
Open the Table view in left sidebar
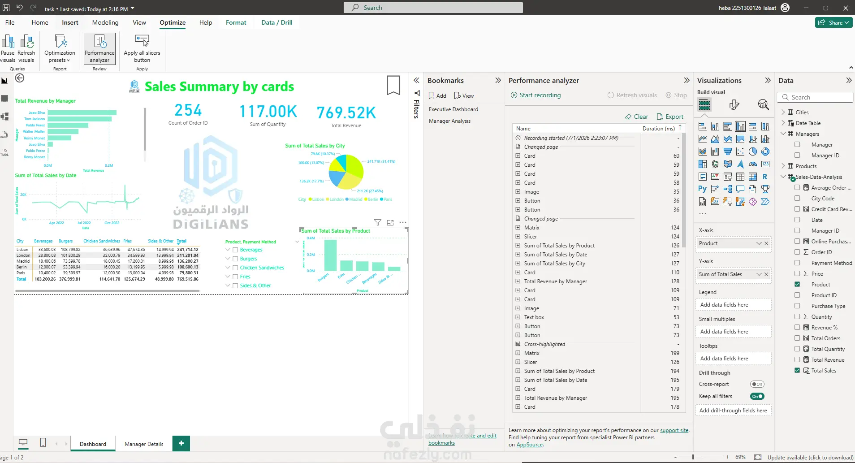tap(4, 98)
